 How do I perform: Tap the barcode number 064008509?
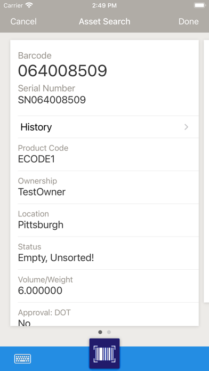click(62, 71)
